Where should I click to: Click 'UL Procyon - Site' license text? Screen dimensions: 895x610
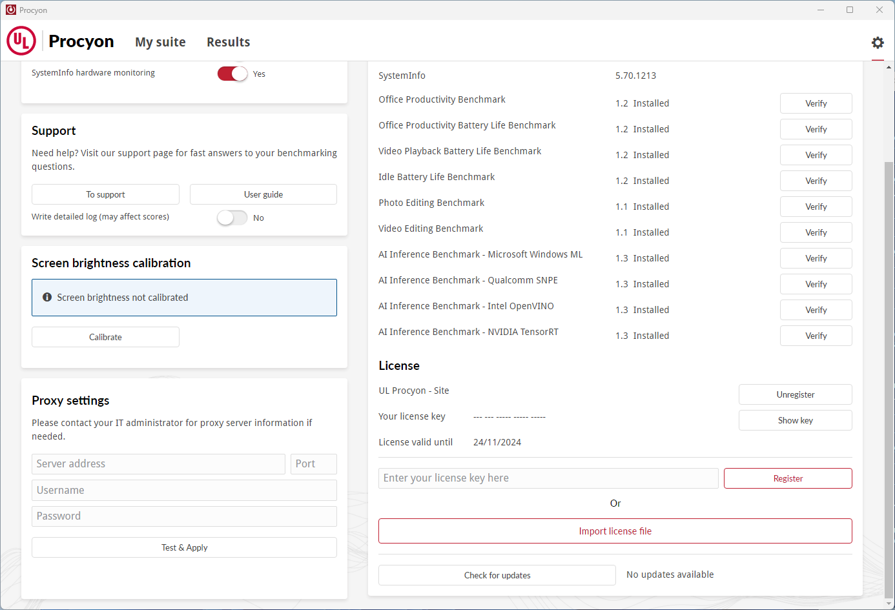point(414,391)
